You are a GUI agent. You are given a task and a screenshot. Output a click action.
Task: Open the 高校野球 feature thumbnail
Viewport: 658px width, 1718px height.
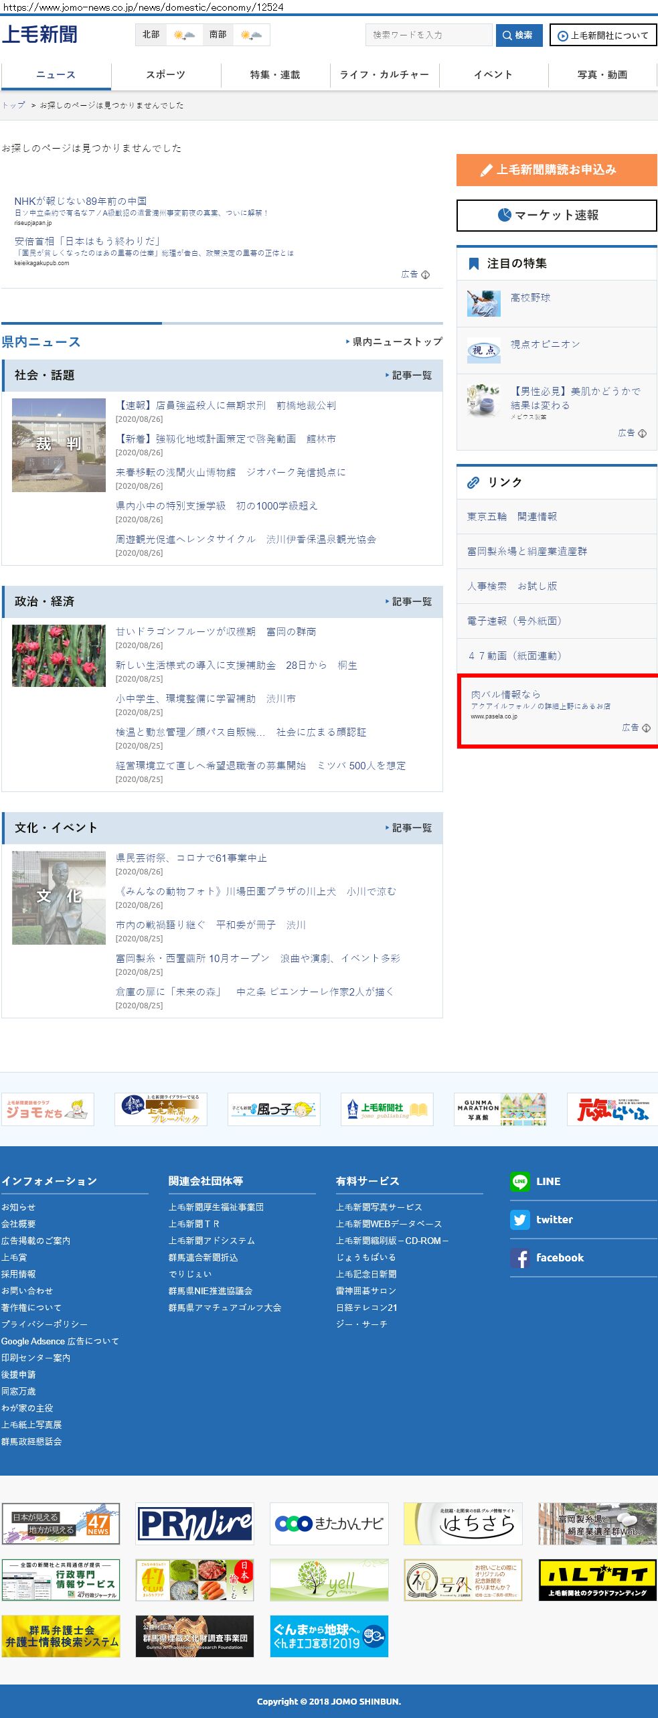(483, 303)
